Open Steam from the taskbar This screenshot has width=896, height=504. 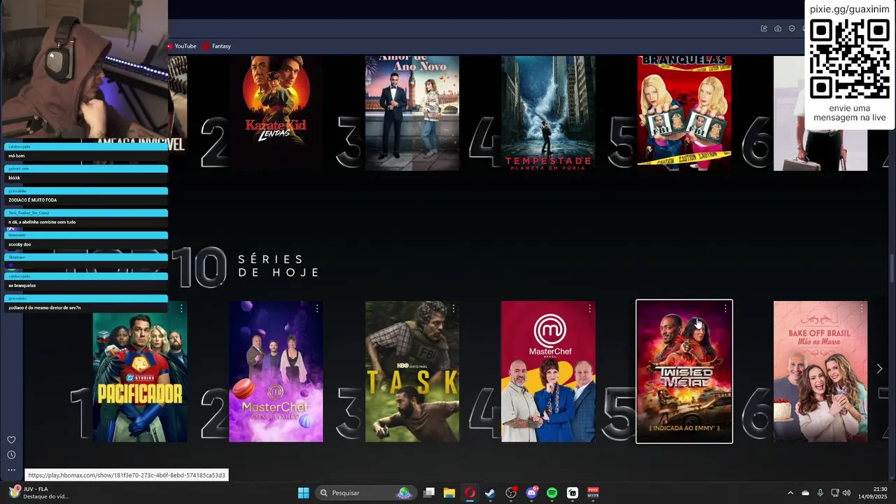(x=490, y=493)
